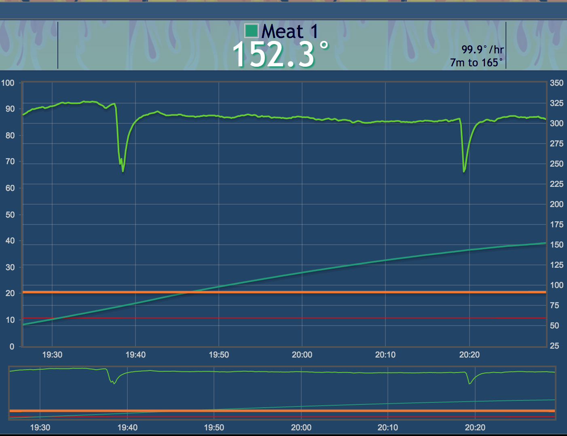Viewport: 567px width, 436px height.
Task: Click the 100 left axis label
Action: pyautogui.click(x=8, y=83)
